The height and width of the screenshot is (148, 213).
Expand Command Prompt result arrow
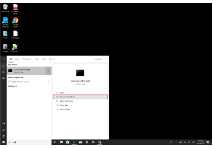tap(48, 71)
